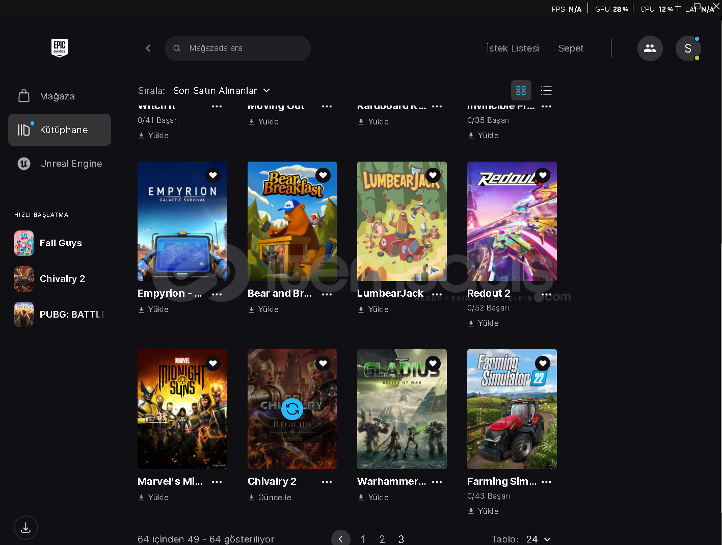This screenshot has height=545, width=722.
Task: Click Farming Simulator 0/43 Başarı text
Action: pos(488,496)
